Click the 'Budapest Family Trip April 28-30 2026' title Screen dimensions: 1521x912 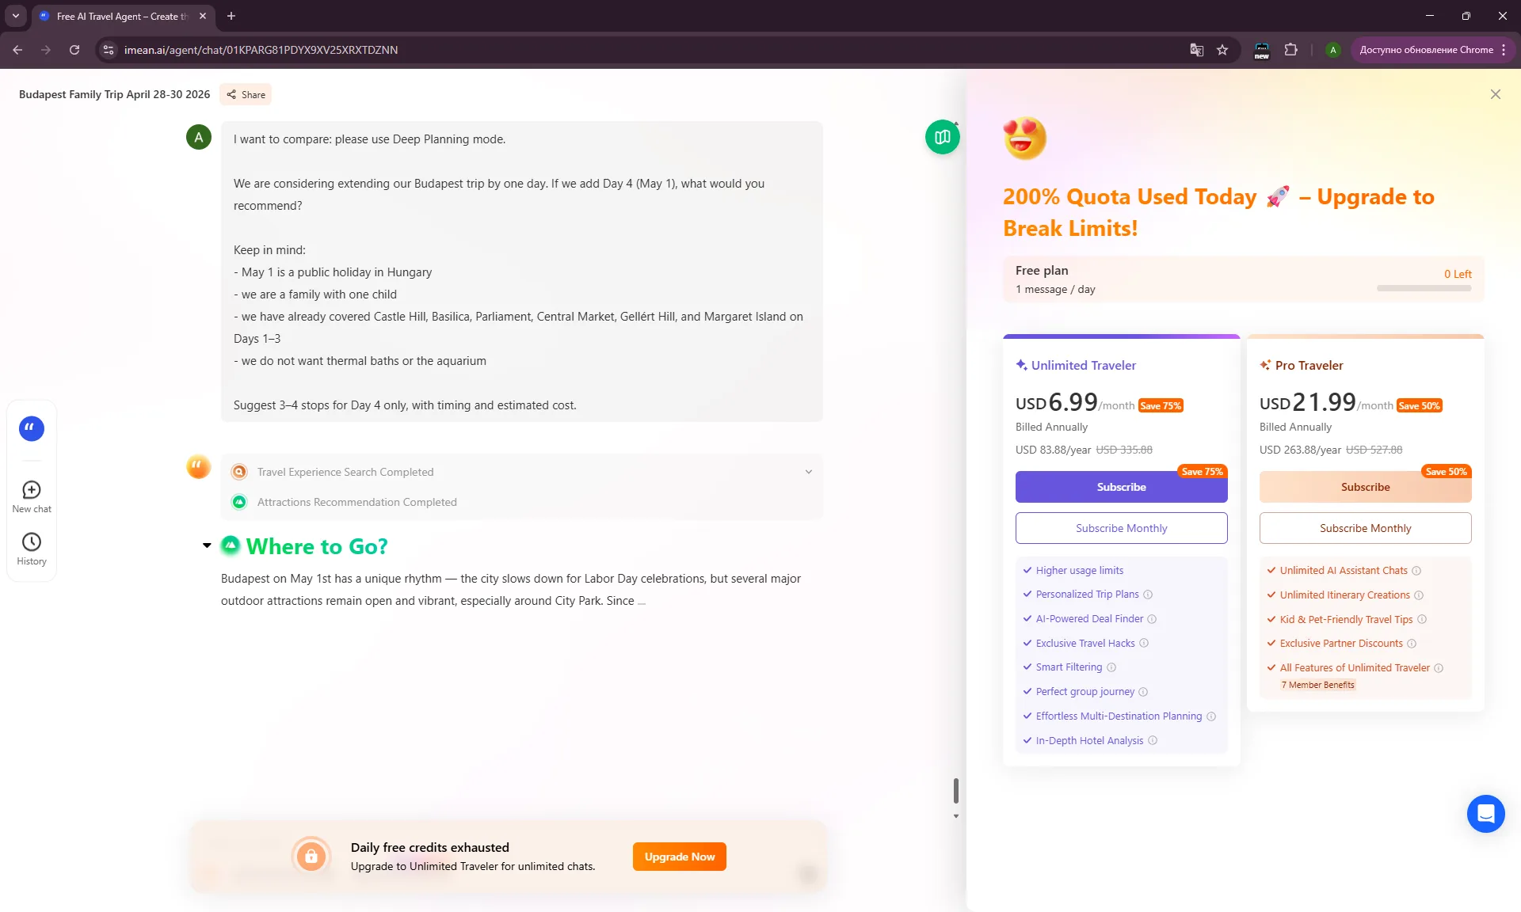[x=114, y=94]
